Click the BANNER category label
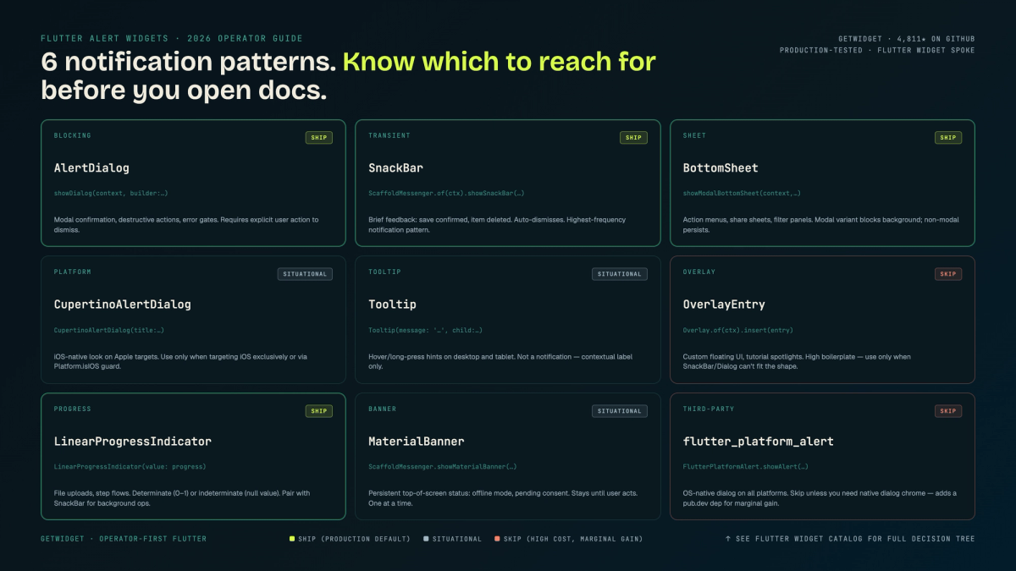1016x571 pixels. [382, 409]
